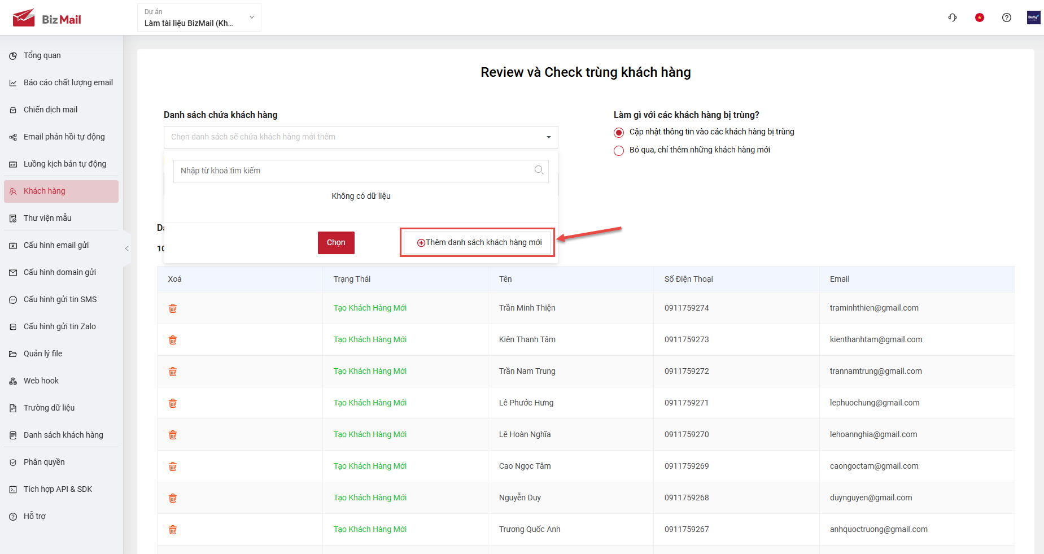Open Cấu hình email gửi

[61, 245]
